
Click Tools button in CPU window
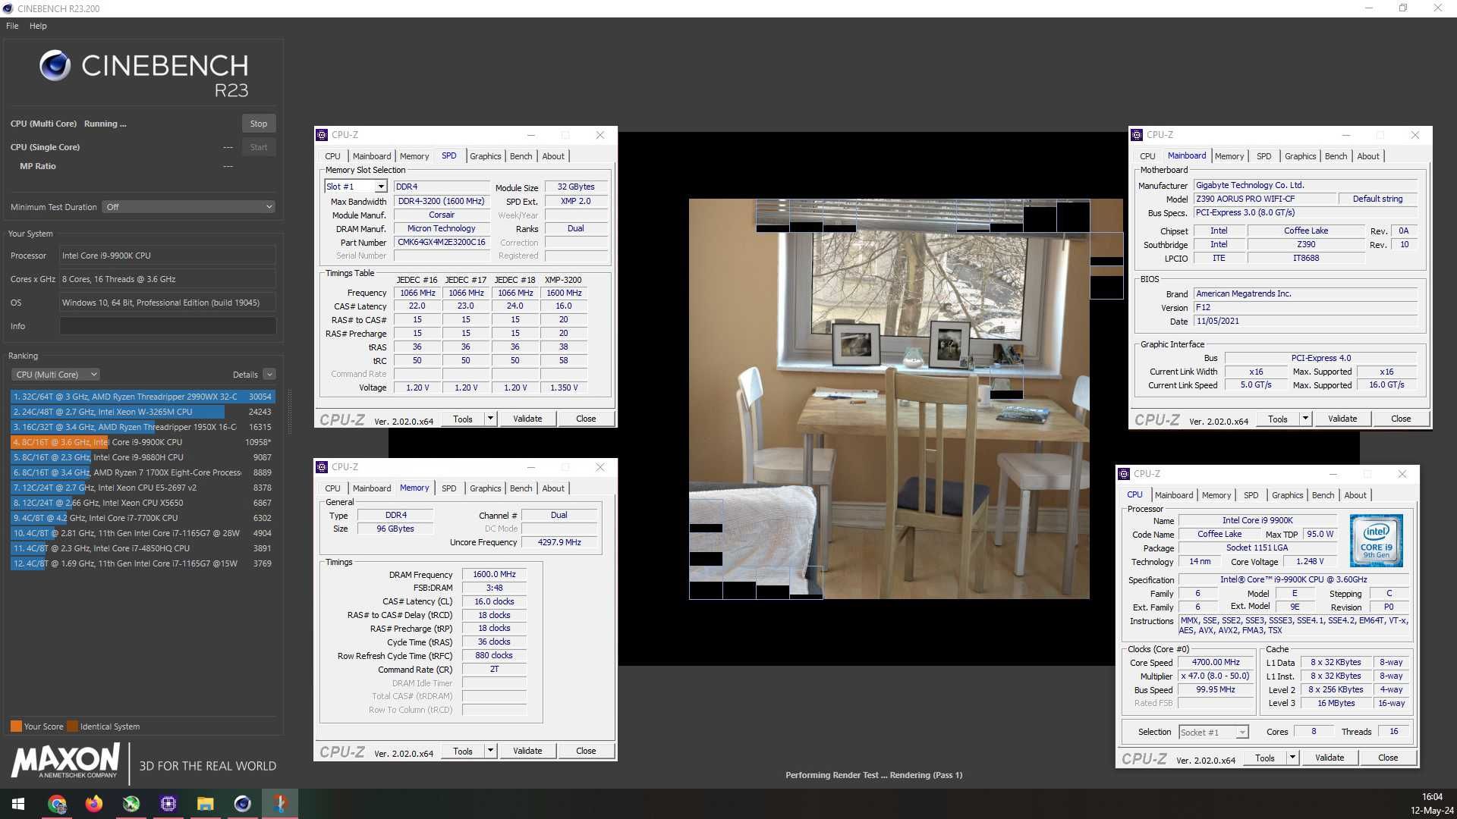1265,758
